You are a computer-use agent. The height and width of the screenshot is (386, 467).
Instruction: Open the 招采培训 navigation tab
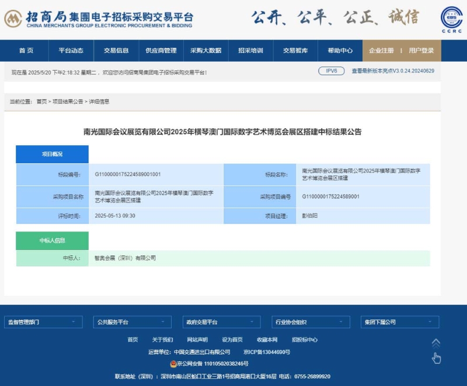(x=251, y=51)
